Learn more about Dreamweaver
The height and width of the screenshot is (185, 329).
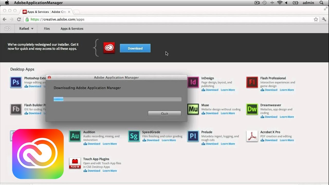click(287, 117)
